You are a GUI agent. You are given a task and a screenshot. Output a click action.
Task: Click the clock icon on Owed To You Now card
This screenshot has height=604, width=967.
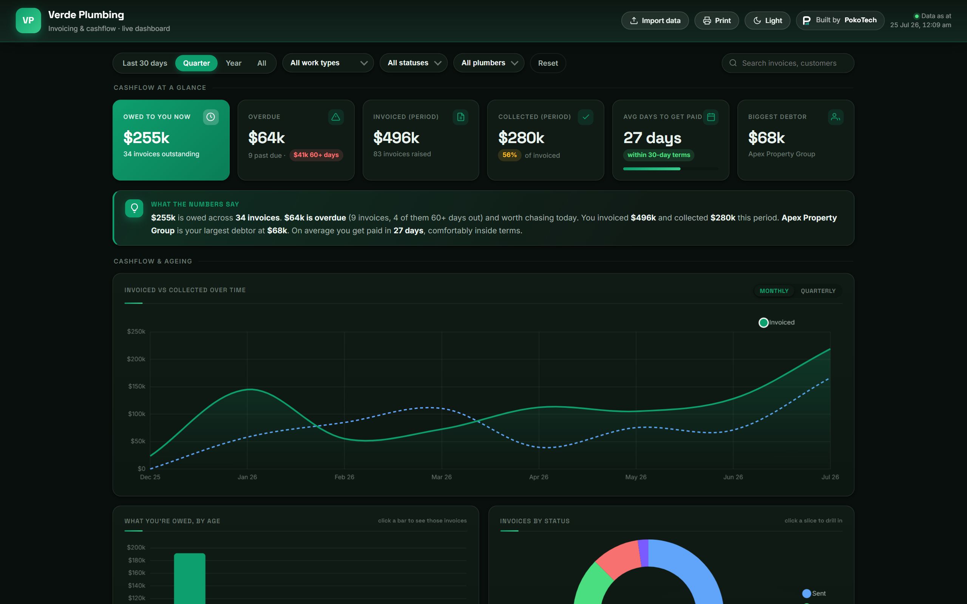click(x=210, y=117)
